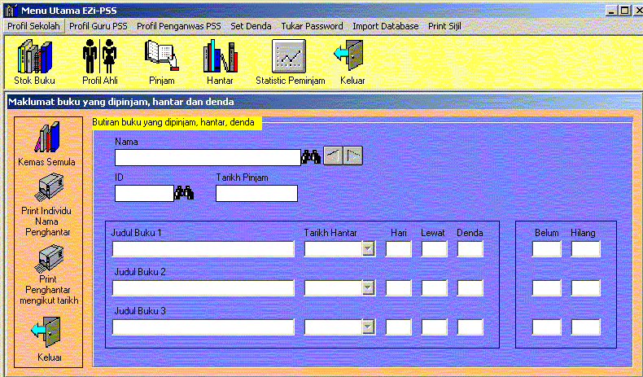Expand Tarikh Hantar dropdown for Judul Buku 3

(x=368, y=327)
